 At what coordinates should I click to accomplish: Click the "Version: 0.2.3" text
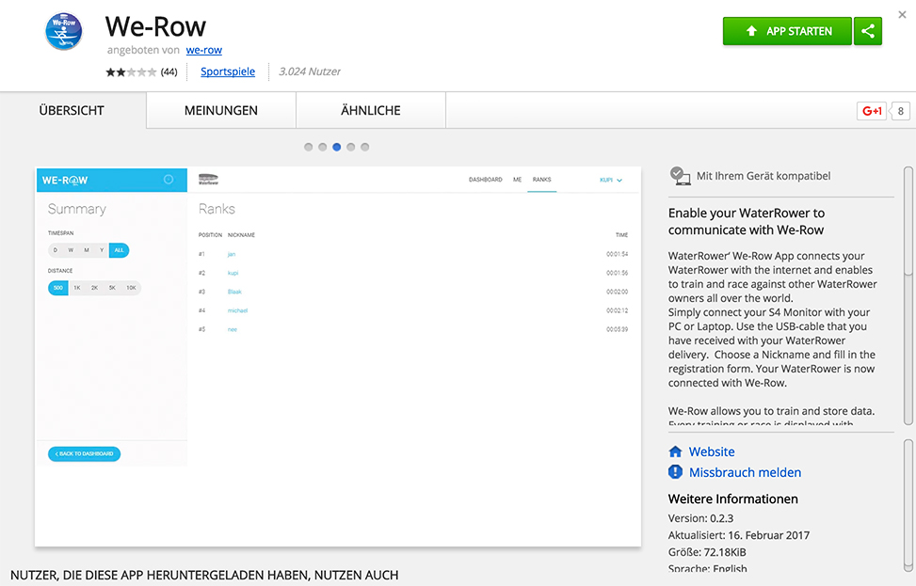(x=700, y=518)
